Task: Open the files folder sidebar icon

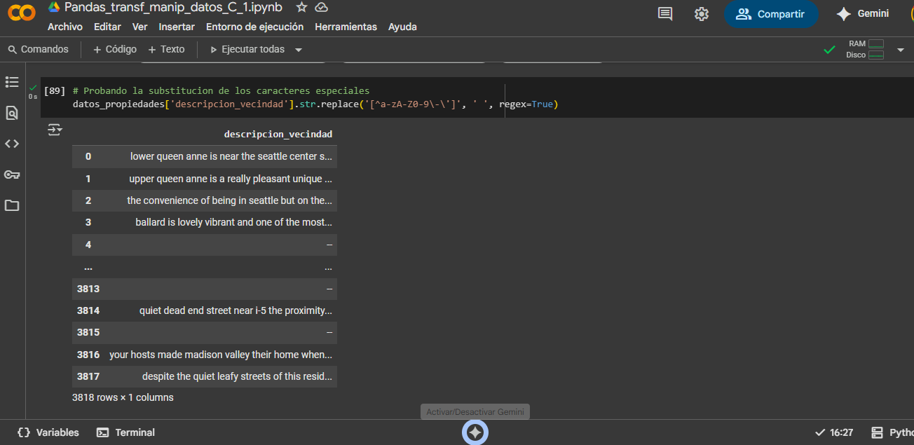Action: click(x=12, y=205)
